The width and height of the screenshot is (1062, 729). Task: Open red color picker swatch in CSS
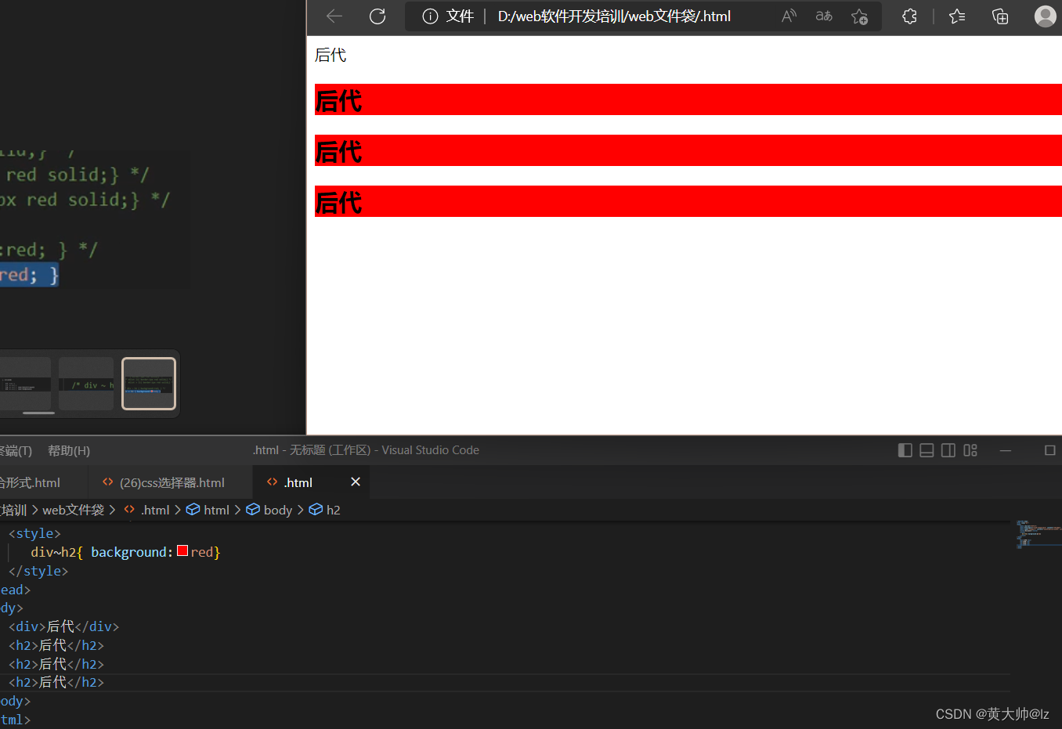[182, 550]
